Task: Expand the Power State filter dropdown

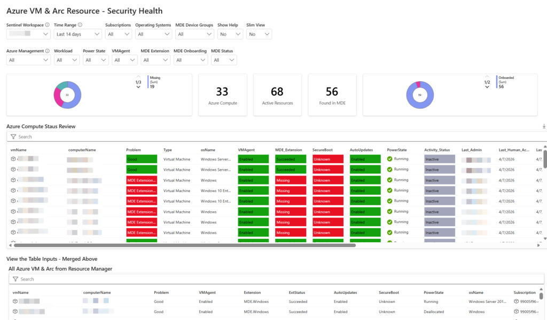Action: (x=96, y=60)
